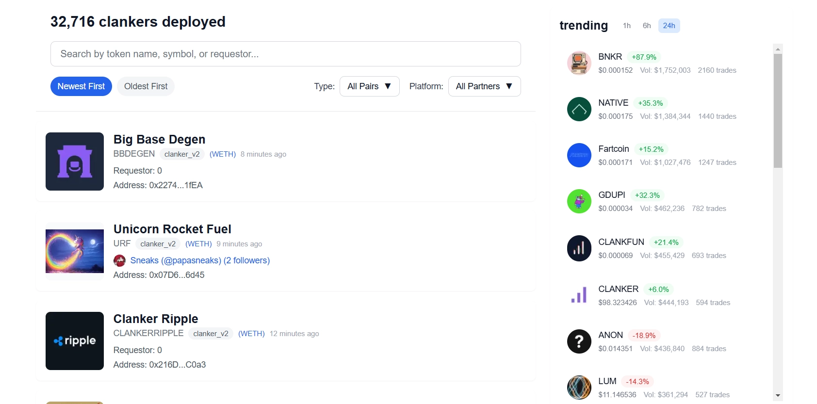Open Big Base Degen token image
Screen dimensions: 817x404
(x=75, y=162)
